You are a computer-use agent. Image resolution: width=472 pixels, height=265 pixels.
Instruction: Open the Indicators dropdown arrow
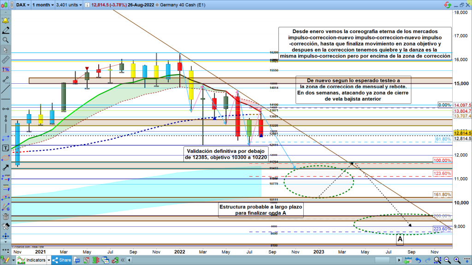click(x=50, y=260)
